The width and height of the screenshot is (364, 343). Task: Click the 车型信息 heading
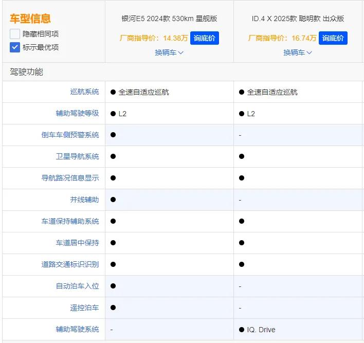coord(30,19)
